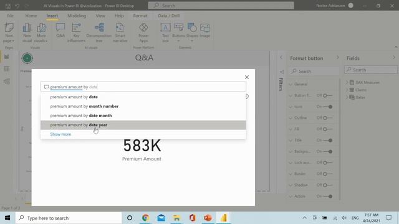This screenshot has width=399, height=224.
Task: Open the File menu tab
Action: pyautogui.click(x=10, y=16)
